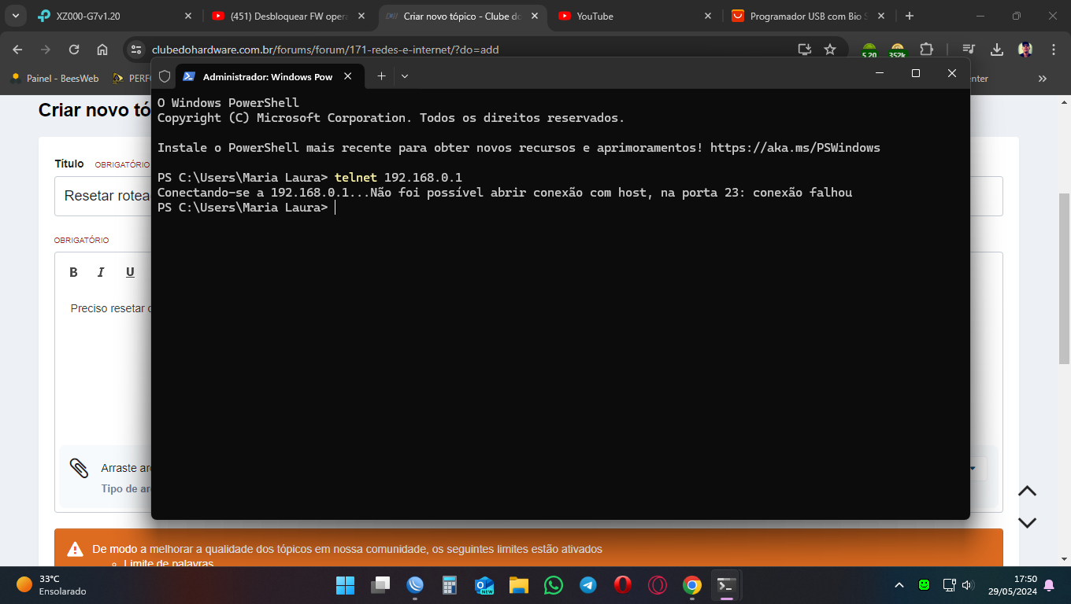Open the Chrome tab search dropdown arrow
Image resolution: width=1071 pixels, height=604 pixels.
point(15,16)
